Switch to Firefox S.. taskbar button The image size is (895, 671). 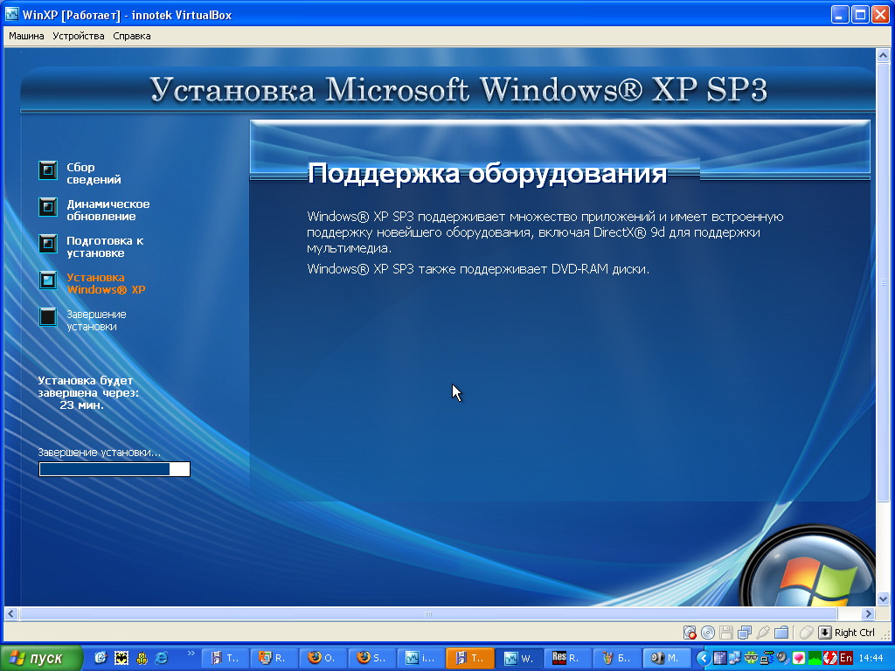tap(371, 658)
